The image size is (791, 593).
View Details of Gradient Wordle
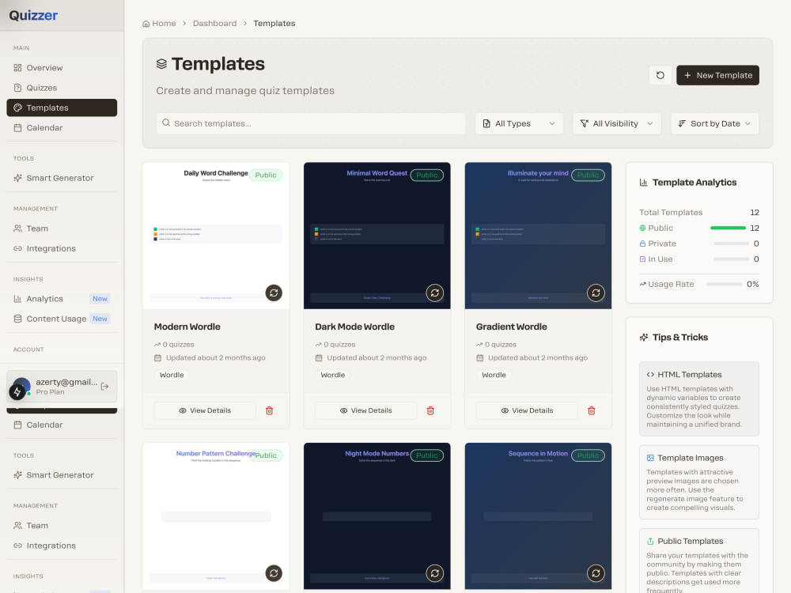tap(527, 410)
